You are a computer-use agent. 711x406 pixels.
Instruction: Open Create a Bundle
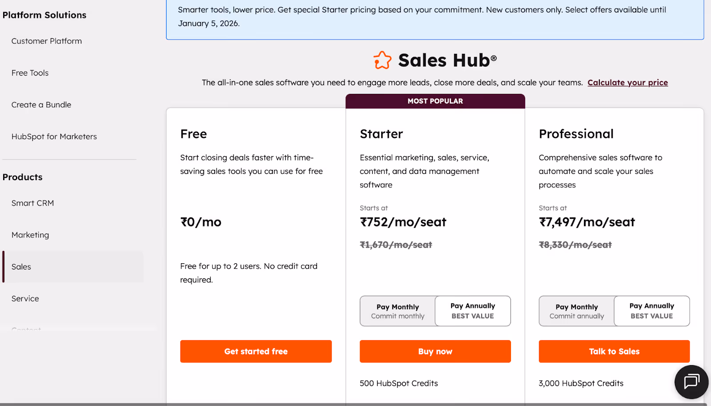41,105
